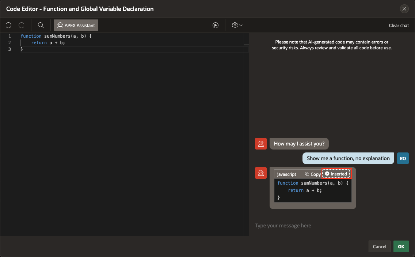Toggle the APEX Assistant panel button
Screen dimensions: 415x257
point(76,25)
